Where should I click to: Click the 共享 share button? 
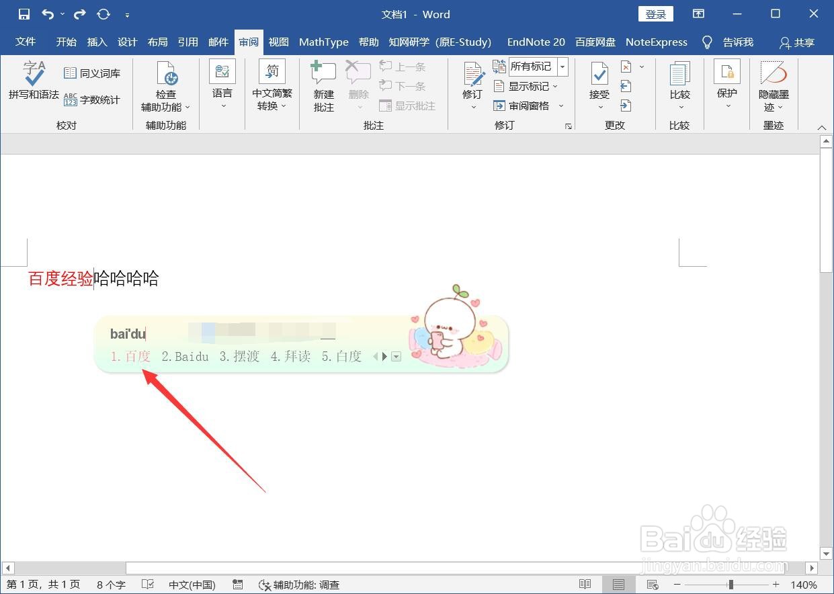pyautogui.click(x=797, y=42)
